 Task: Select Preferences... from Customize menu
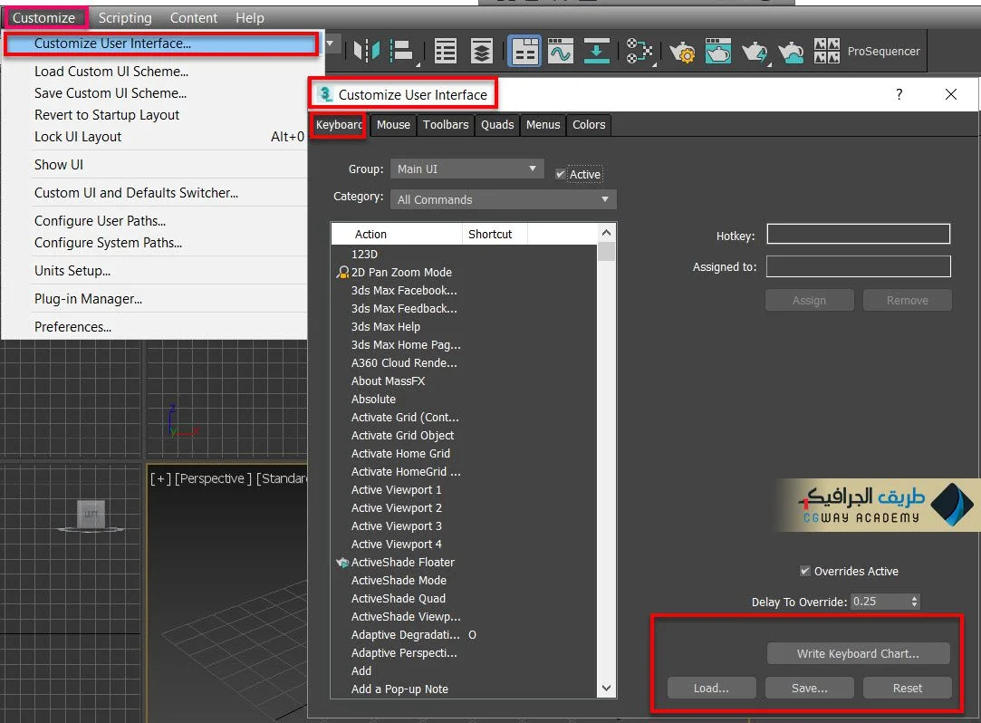[72, 327]
